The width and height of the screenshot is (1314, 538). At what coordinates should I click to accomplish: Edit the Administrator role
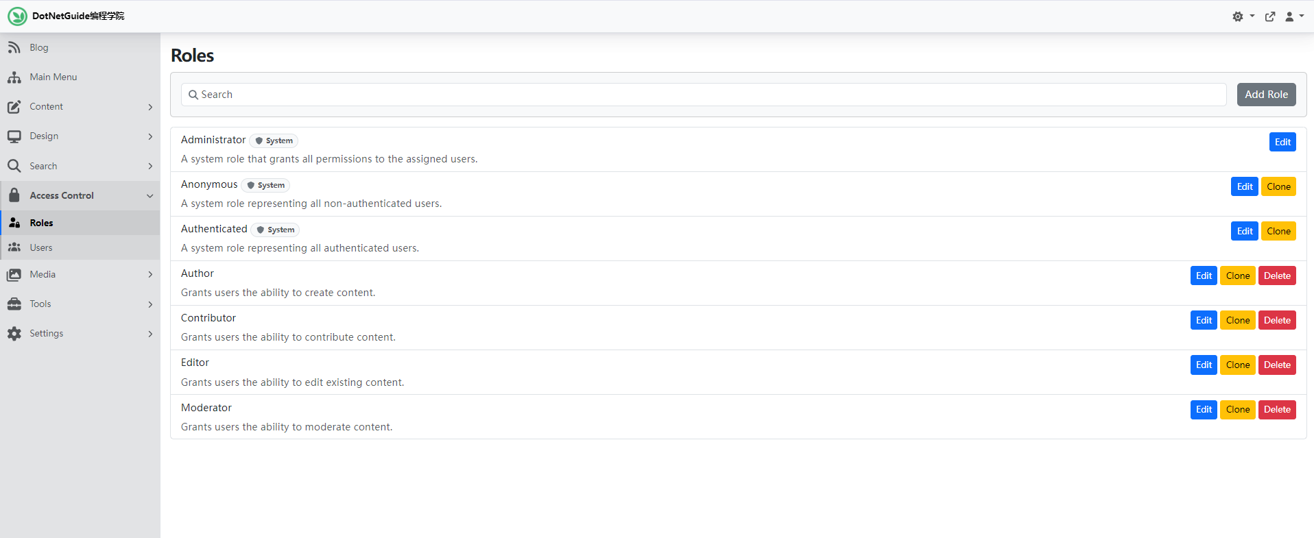click(x=1282, y=142)
